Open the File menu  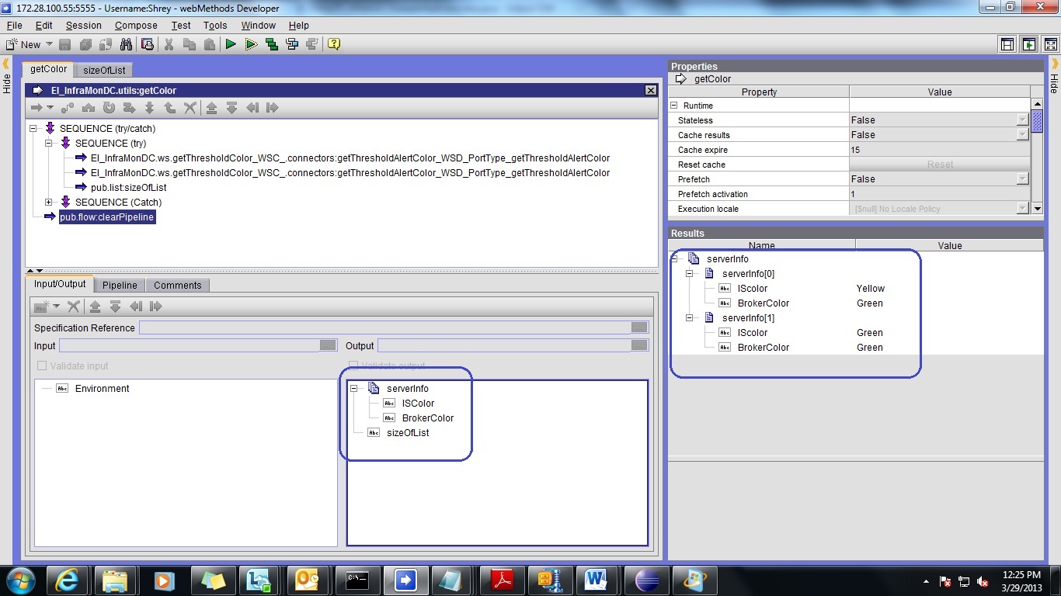click(14, 25)
